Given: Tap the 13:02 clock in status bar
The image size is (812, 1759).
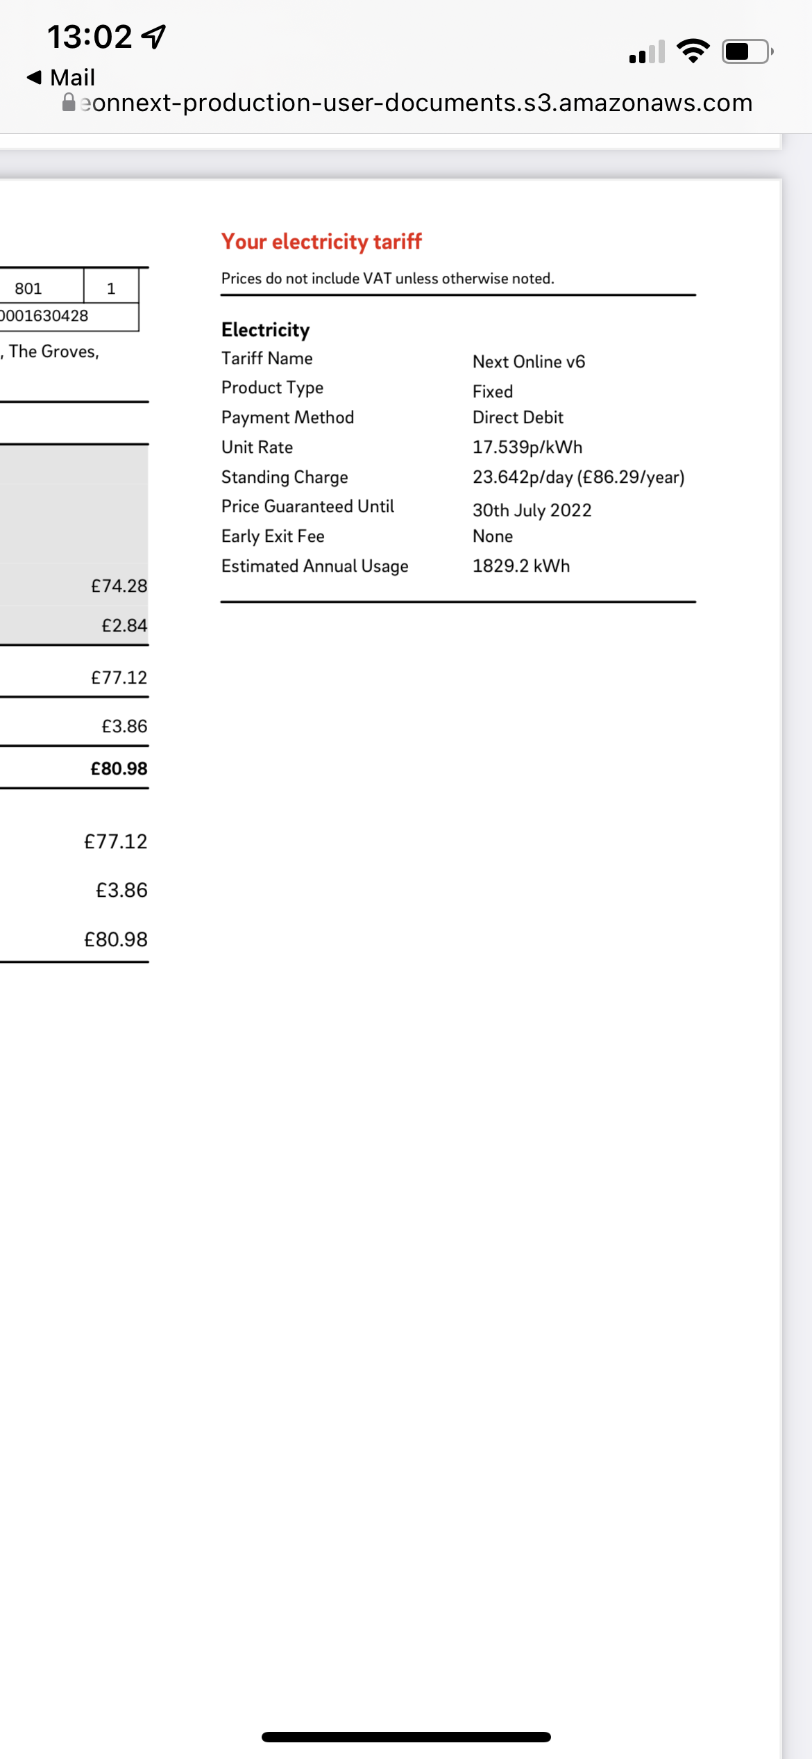Looking at the screenshot, I should [x=90, y=37].
